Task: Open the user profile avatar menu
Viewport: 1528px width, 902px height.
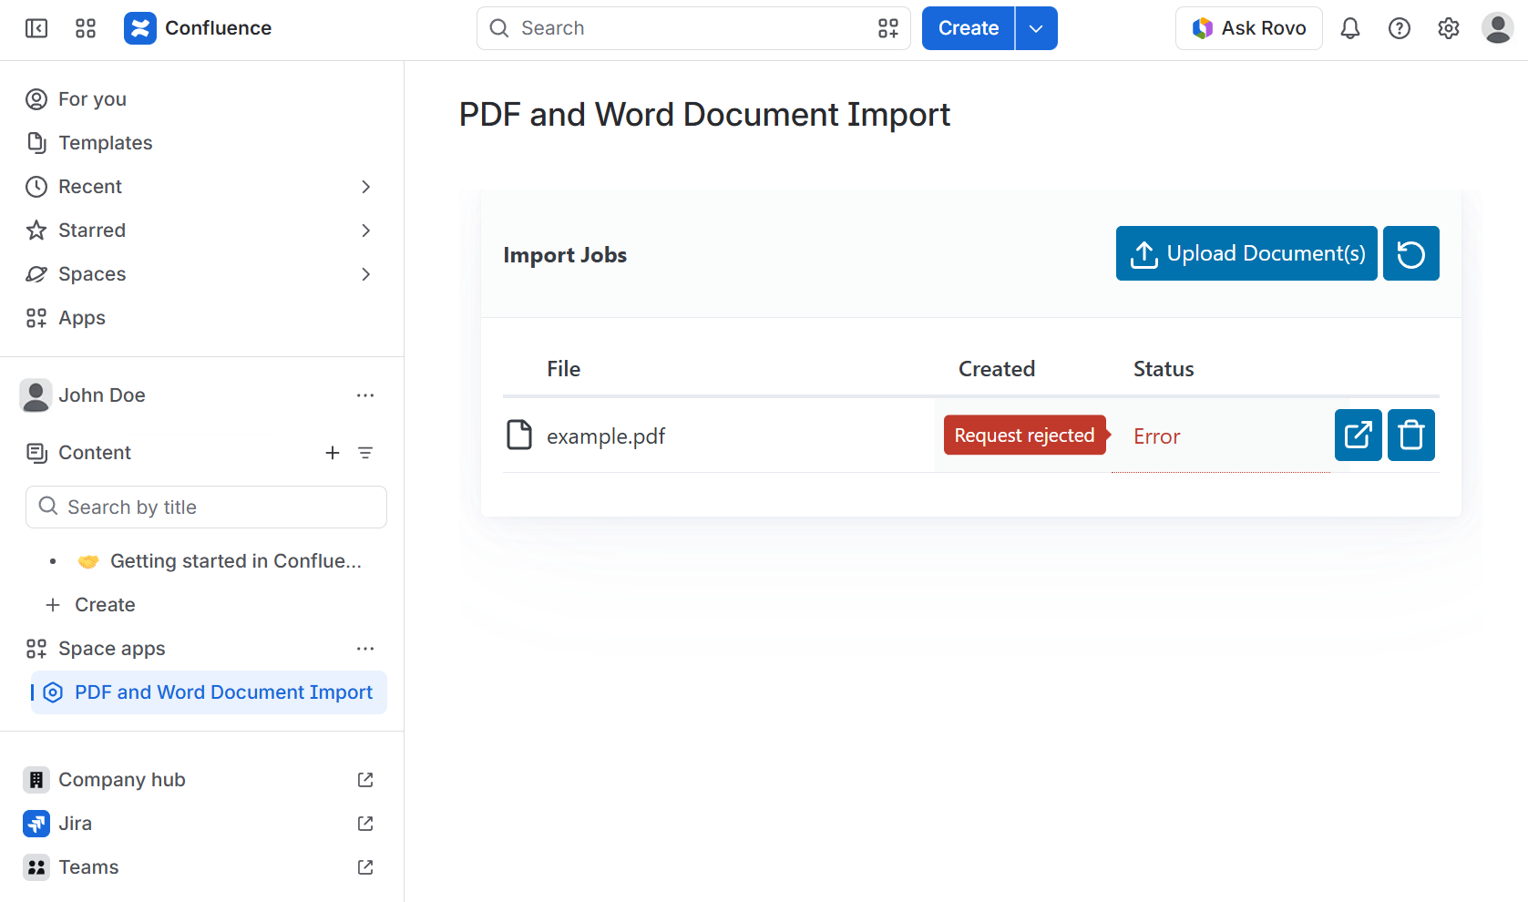Action: click(x=1498, y=28)
